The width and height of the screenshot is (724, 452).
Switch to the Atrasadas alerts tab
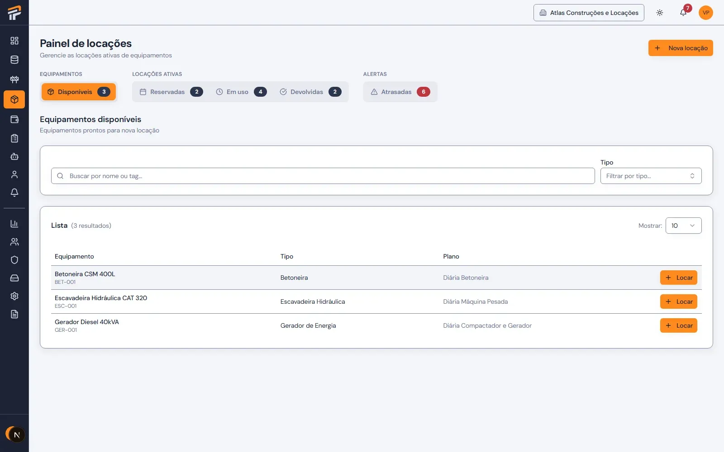400,92
